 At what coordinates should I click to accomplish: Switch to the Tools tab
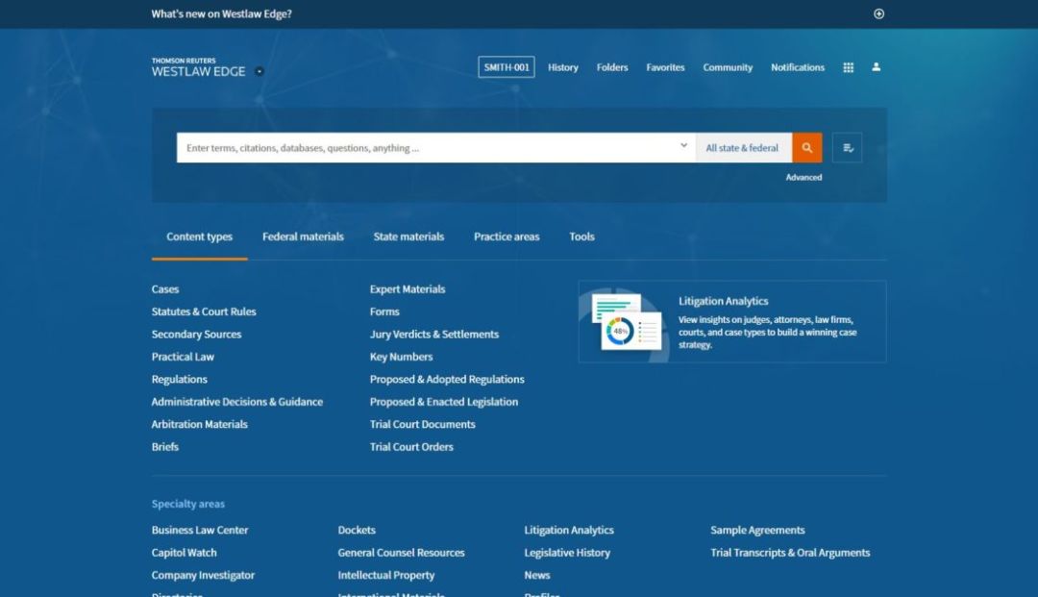point(581,236)
